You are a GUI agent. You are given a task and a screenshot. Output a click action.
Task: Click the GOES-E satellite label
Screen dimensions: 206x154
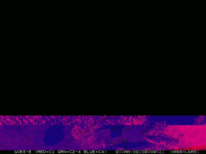tap(23, 152)
